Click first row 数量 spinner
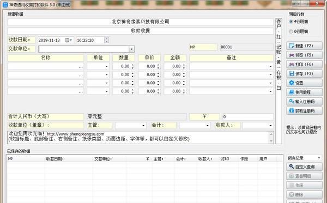Image resolution: width=327 pixels, height=203 pixels. (132, 66)
